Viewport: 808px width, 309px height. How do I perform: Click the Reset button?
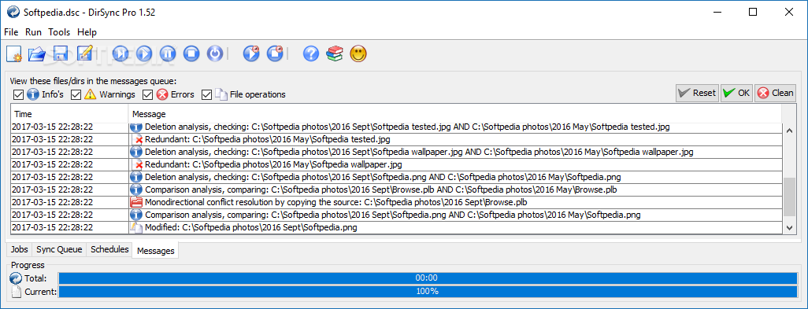pyautogui.click(x=697, y=93)
